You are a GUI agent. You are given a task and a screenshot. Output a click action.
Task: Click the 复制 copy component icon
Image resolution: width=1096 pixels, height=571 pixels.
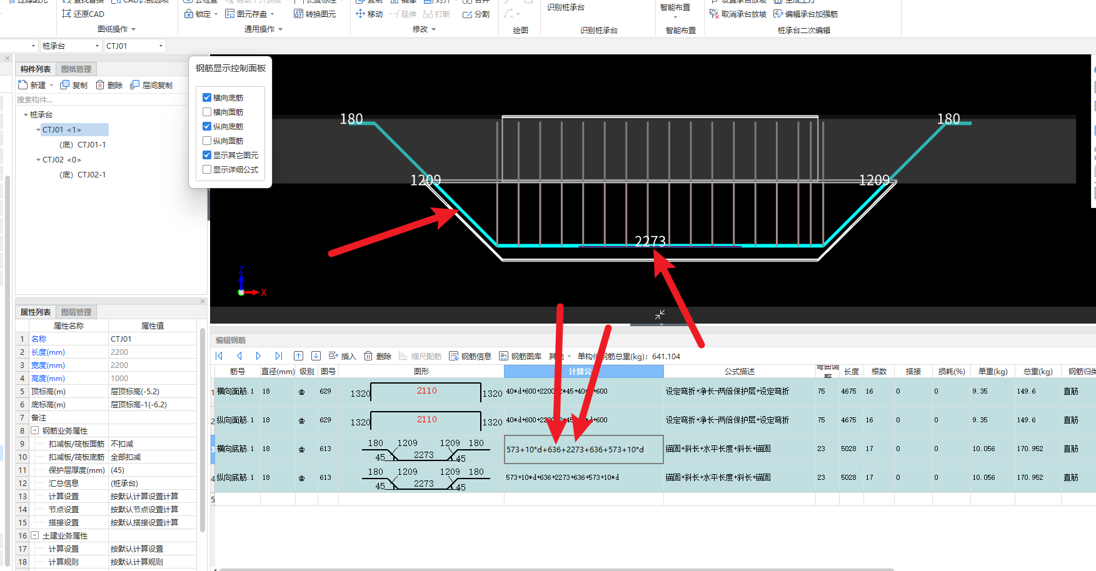[64, 85]
